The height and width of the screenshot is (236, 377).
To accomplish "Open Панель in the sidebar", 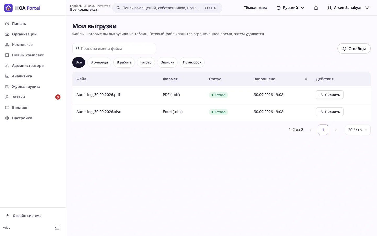I will pos(33,24).
